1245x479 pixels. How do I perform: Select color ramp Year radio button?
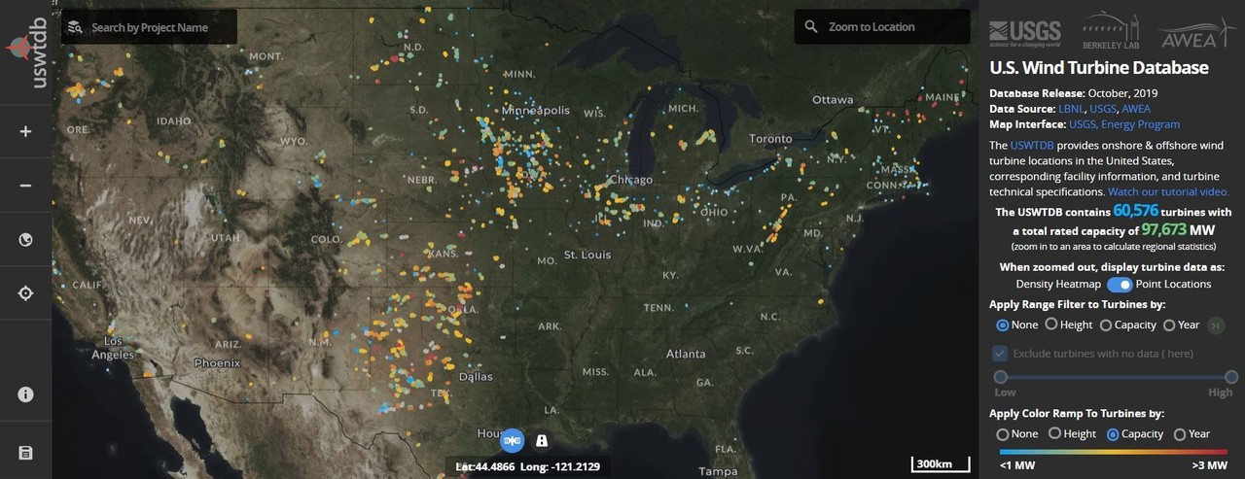[x=1179, y=434]
